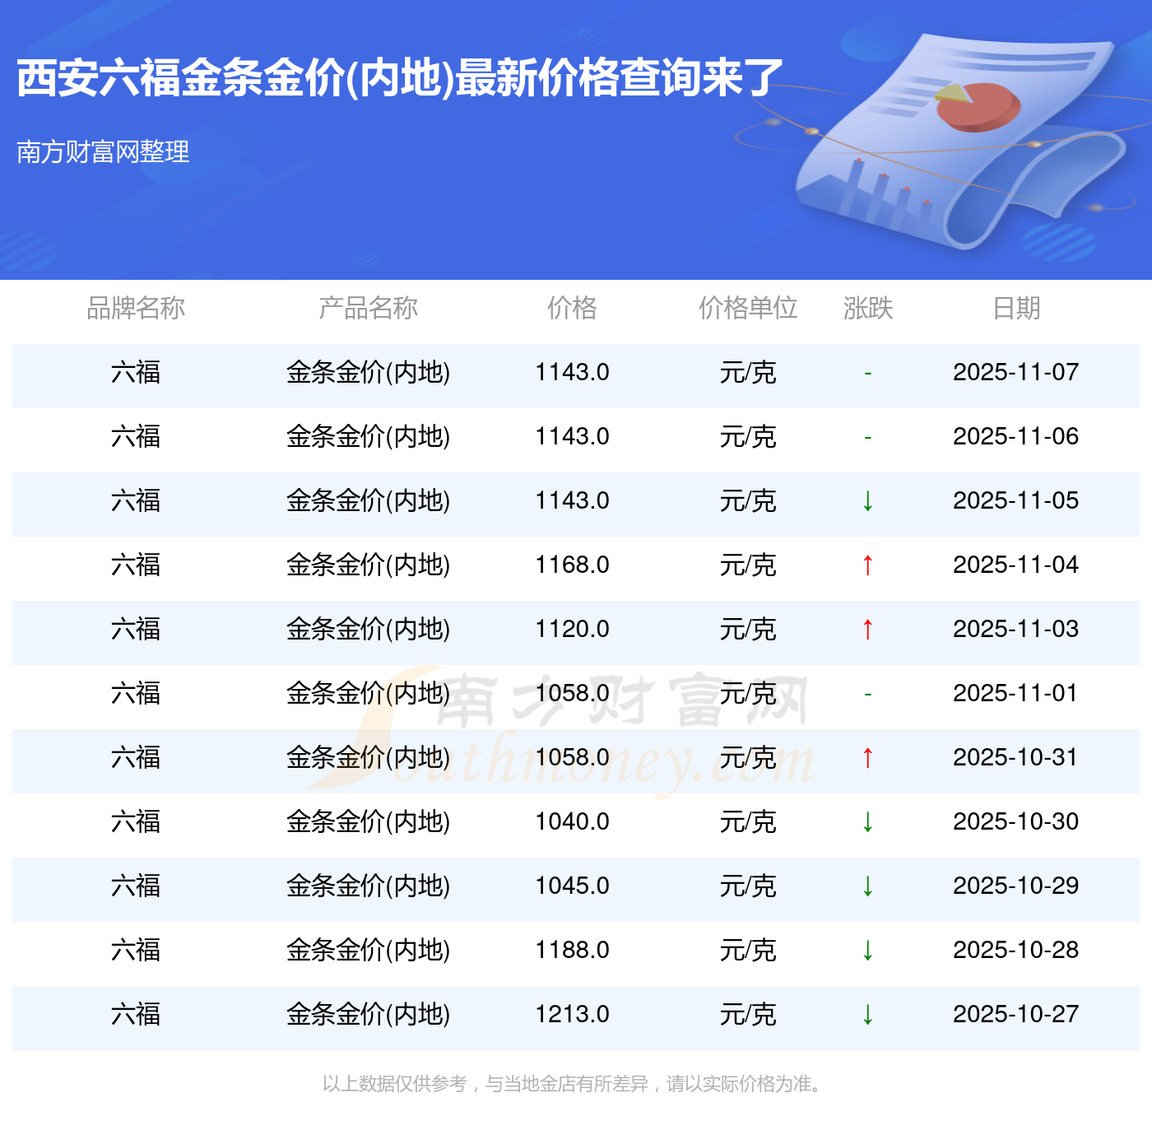Click the 日期 column header

(1016, 309)
